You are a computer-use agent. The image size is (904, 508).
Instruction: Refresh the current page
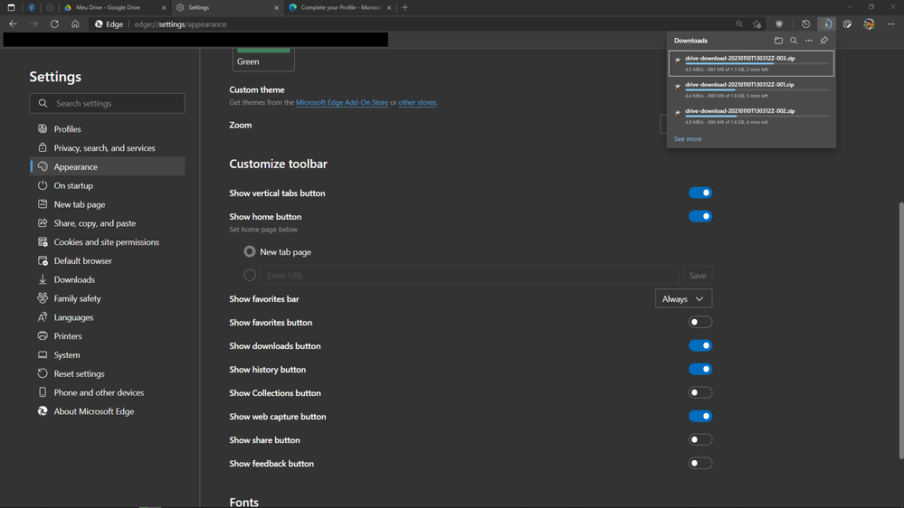tap(54, 24)
